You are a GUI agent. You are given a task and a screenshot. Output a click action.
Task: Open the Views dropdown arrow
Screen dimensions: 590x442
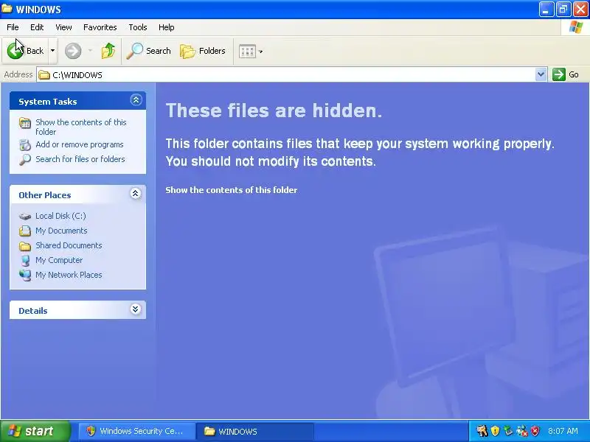point(261,52)
